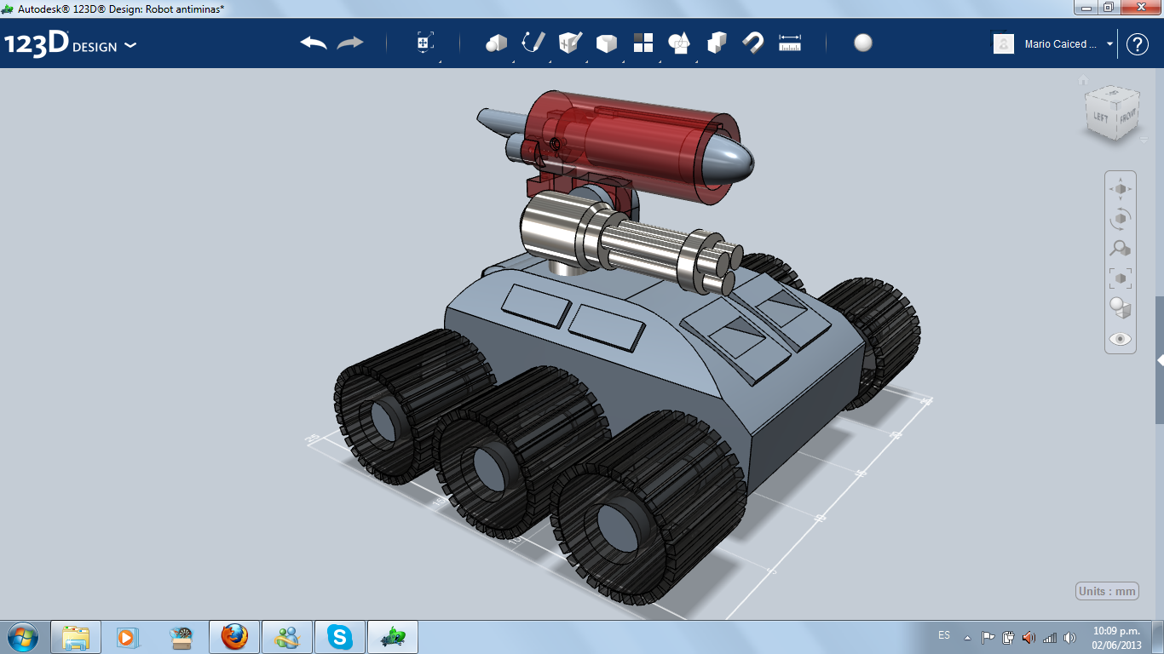The height and width of the screenshot is (654, 1164).
Task: Toggle the show/hide eye tool
Action: point(1121,339)
